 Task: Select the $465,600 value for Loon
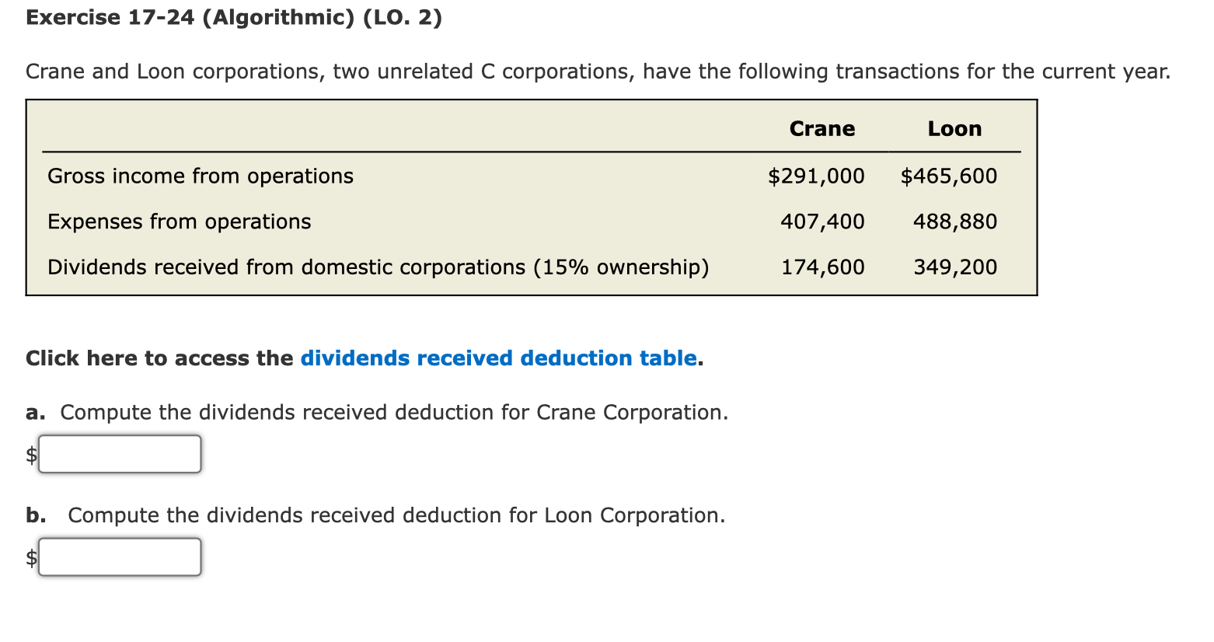[x=949, y=176]
